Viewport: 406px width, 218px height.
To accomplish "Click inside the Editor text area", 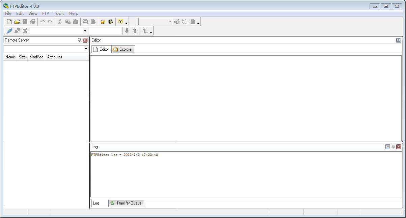I will click(x=246, y=98).
